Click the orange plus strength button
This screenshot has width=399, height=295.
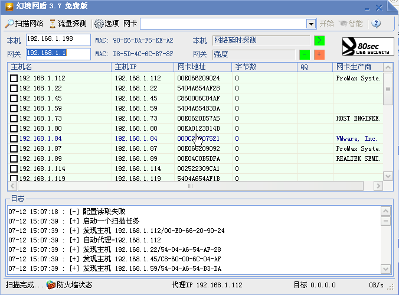coord(319,54)
